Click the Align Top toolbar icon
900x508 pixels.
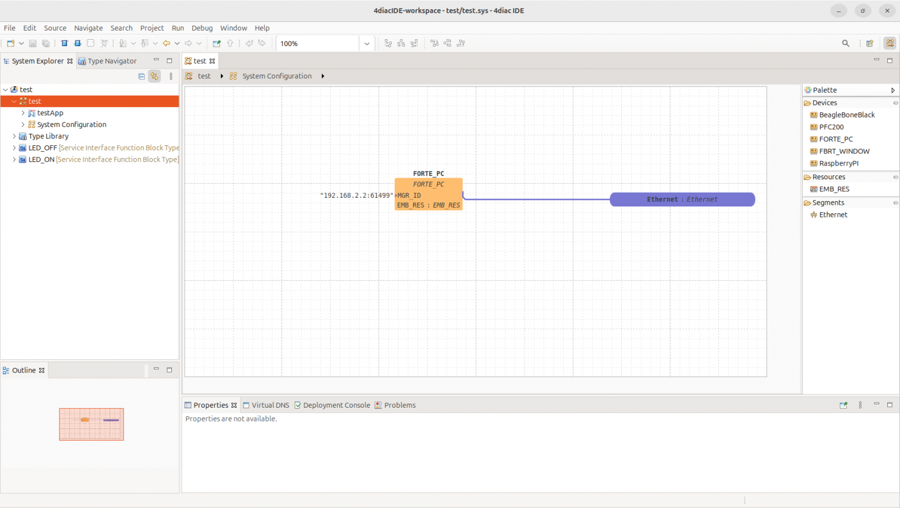(x=434, y=43)
